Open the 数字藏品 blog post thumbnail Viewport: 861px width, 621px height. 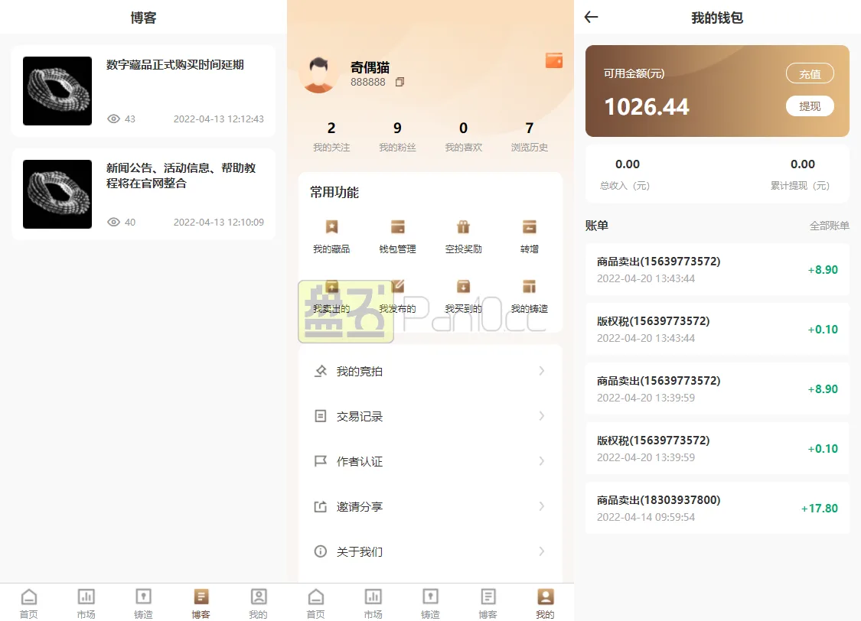tap(57, 91)
